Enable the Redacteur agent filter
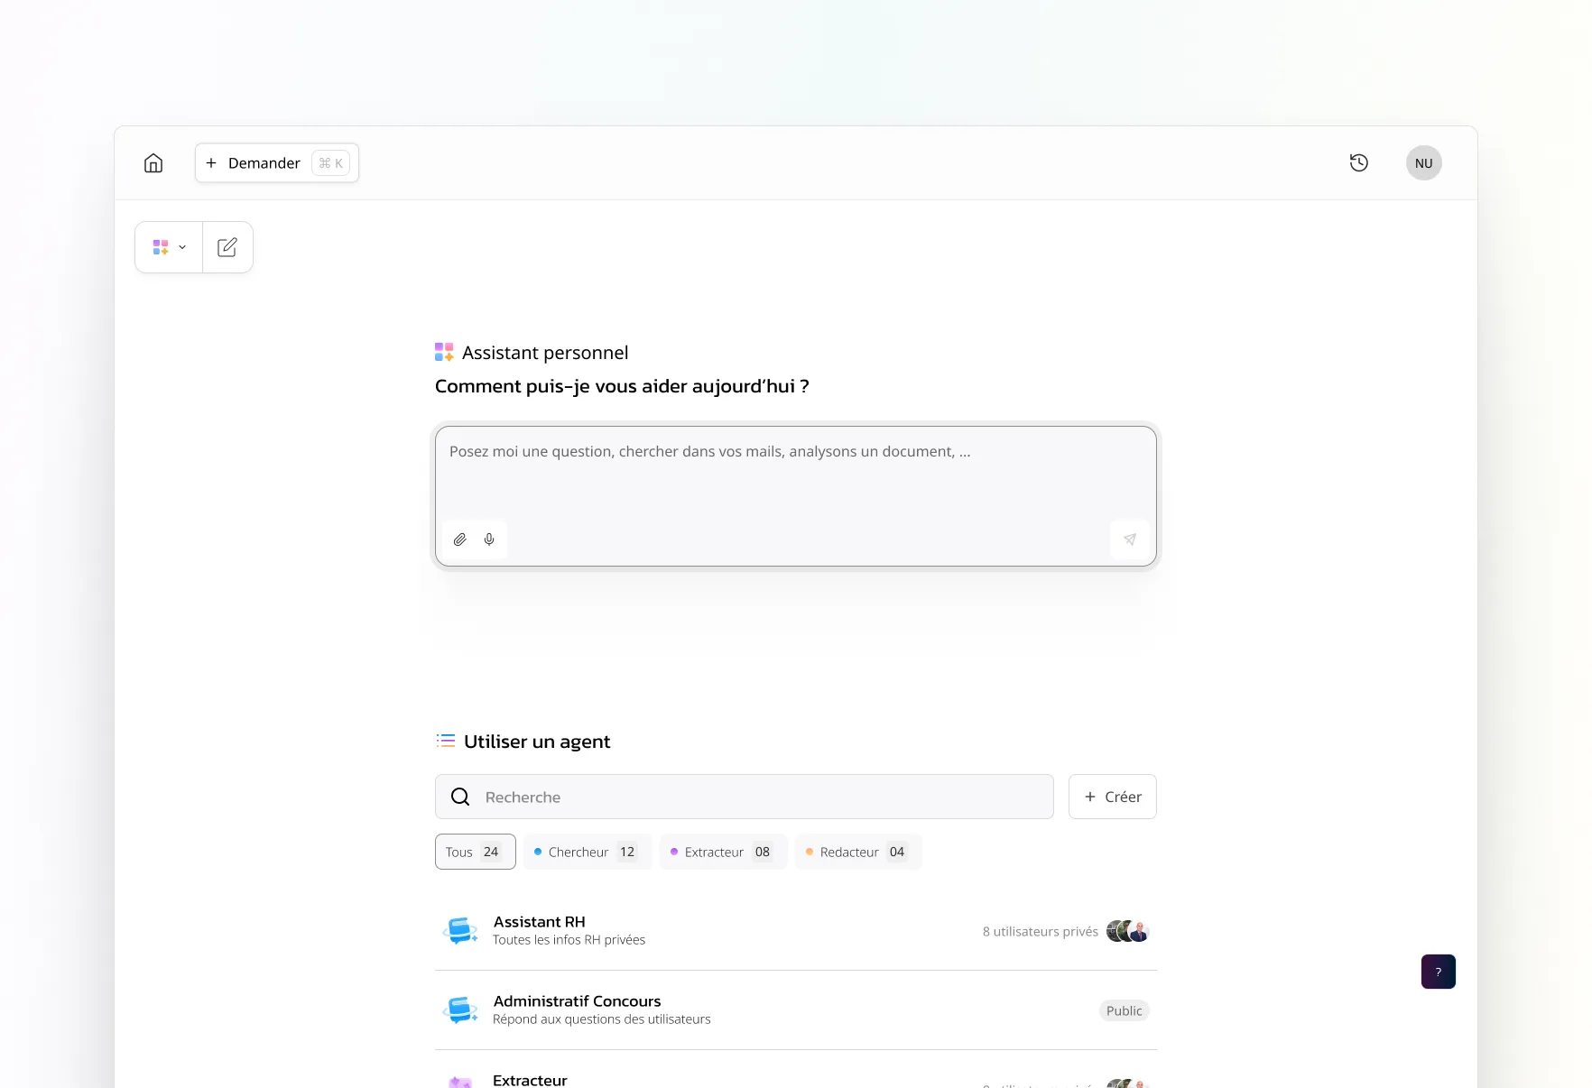The image size is (1592, 1088). [x=856, y=851]
